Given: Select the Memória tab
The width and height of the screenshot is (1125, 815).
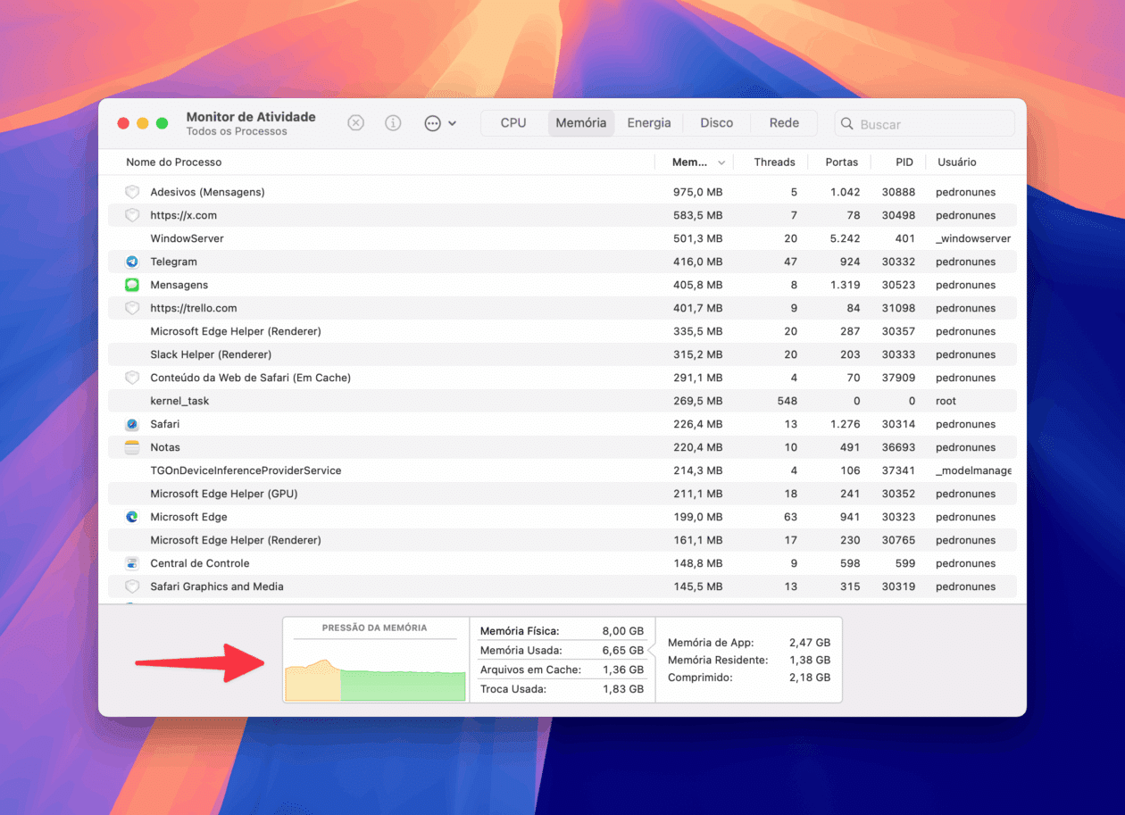Looking at the screenshot, I should point(581,123).
